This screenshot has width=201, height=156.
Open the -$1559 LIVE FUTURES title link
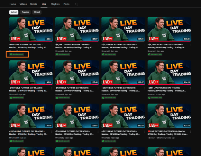pos(28,89)
